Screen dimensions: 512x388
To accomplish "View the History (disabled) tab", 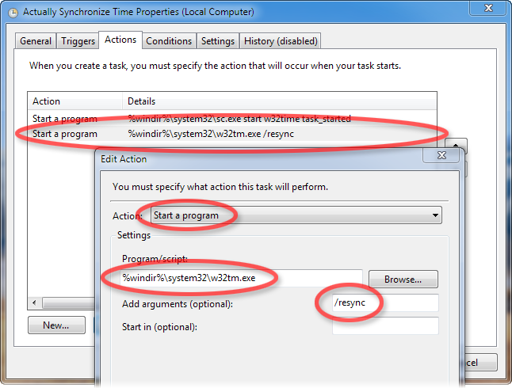I will click(x=281, y=41).
